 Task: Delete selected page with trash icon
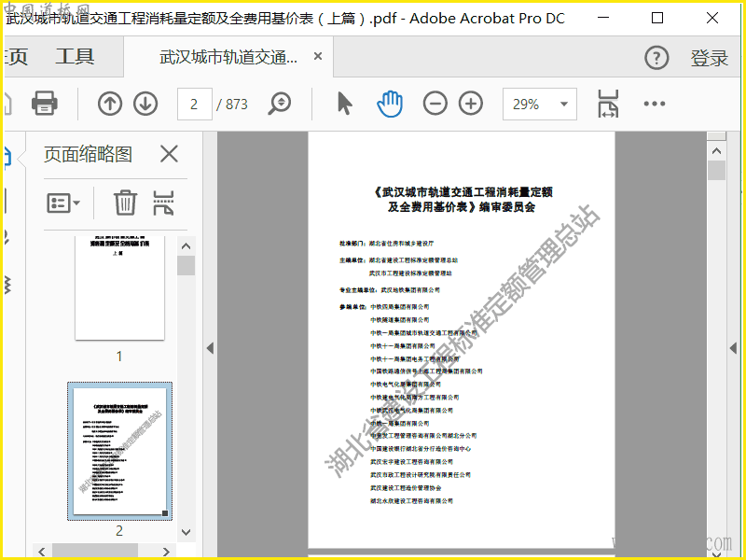click(x=125, y=203)
